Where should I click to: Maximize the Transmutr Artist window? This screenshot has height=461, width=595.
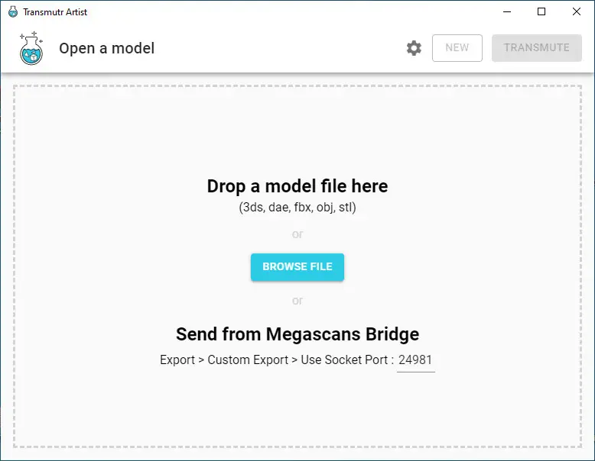point(541,11)
